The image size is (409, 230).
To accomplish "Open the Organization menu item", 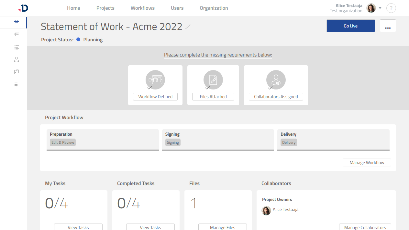I will tap(214, 8).
